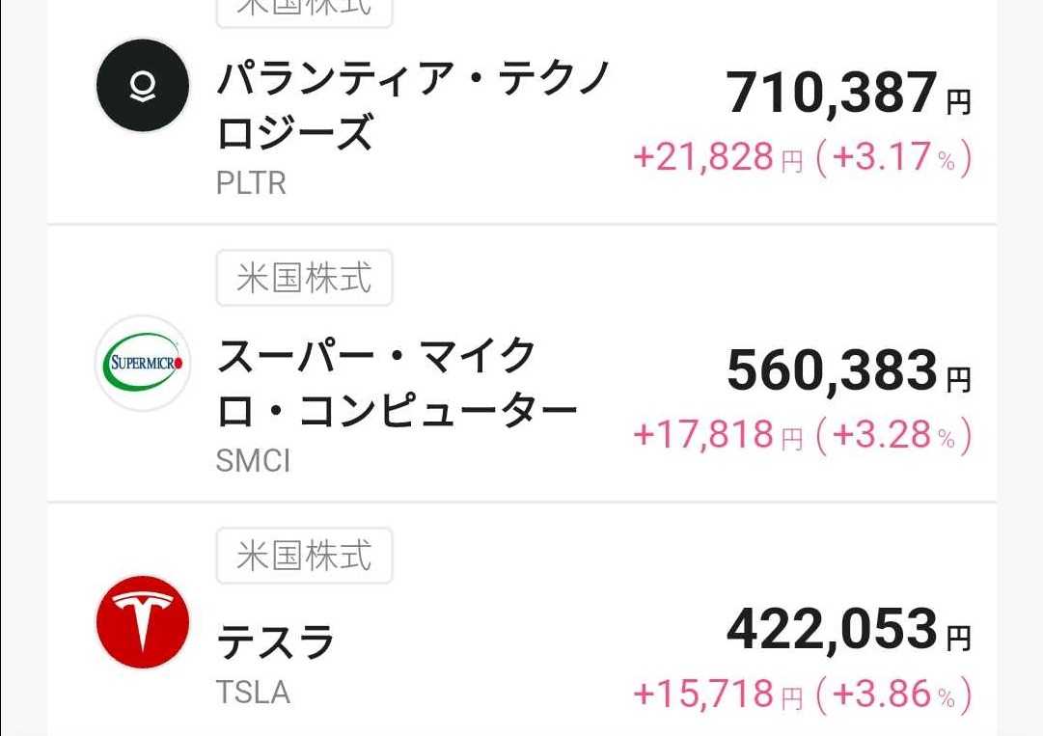This screenshot has height=736, width=1043.
Task: Tap the Palantir Technologies logo icon
Action: [x=143, y=86]
